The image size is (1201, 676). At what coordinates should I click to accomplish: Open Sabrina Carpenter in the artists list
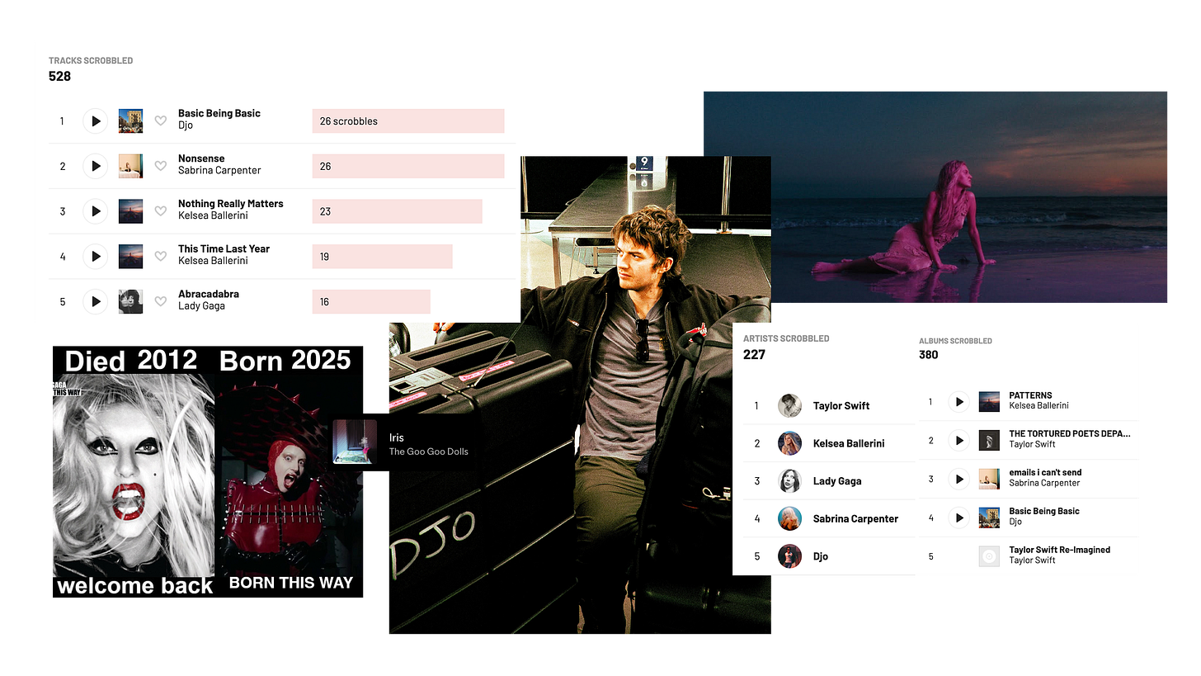855,519
